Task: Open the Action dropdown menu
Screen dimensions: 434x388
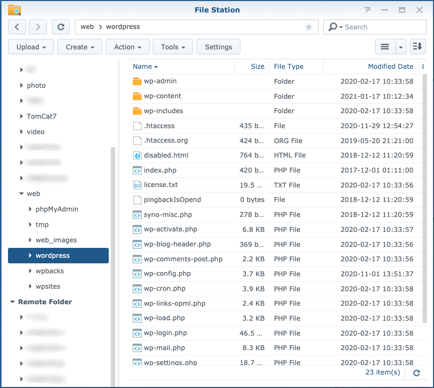Action: [x=128, y=47]
